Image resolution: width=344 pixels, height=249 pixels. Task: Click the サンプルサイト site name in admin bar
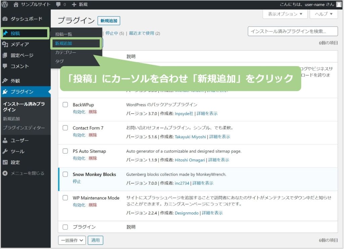click(x=36, y=4)
